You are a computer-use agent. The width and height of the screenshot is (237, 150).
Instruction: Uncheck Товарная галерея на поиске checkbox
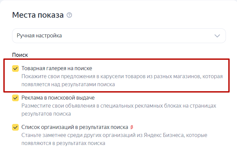coord(15,68)
